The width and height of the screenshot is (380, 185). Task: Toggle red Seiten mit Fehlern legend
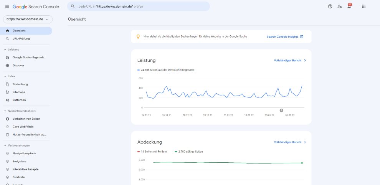click(x=152, y=152)
